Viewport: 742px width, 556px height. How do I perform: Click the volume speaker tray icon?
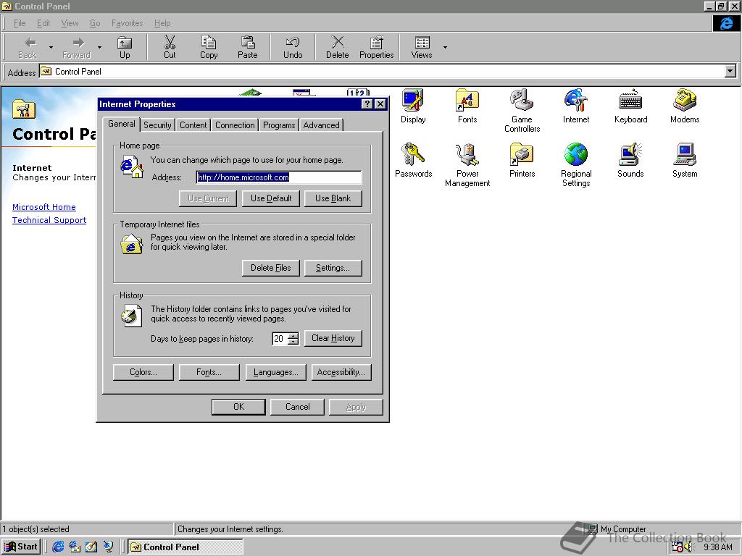click(689, 547)
